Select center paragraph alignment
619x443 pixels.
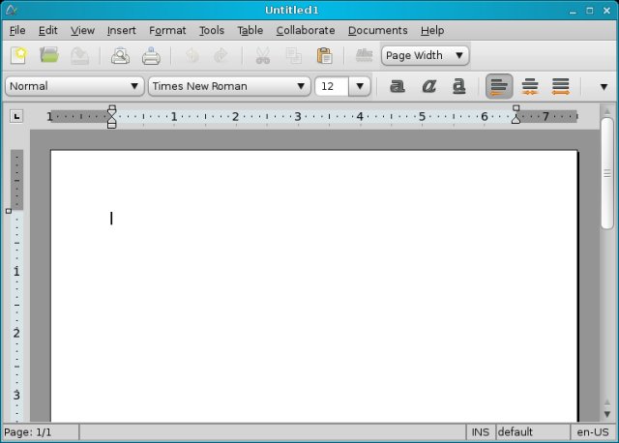(x=530, y=86)
